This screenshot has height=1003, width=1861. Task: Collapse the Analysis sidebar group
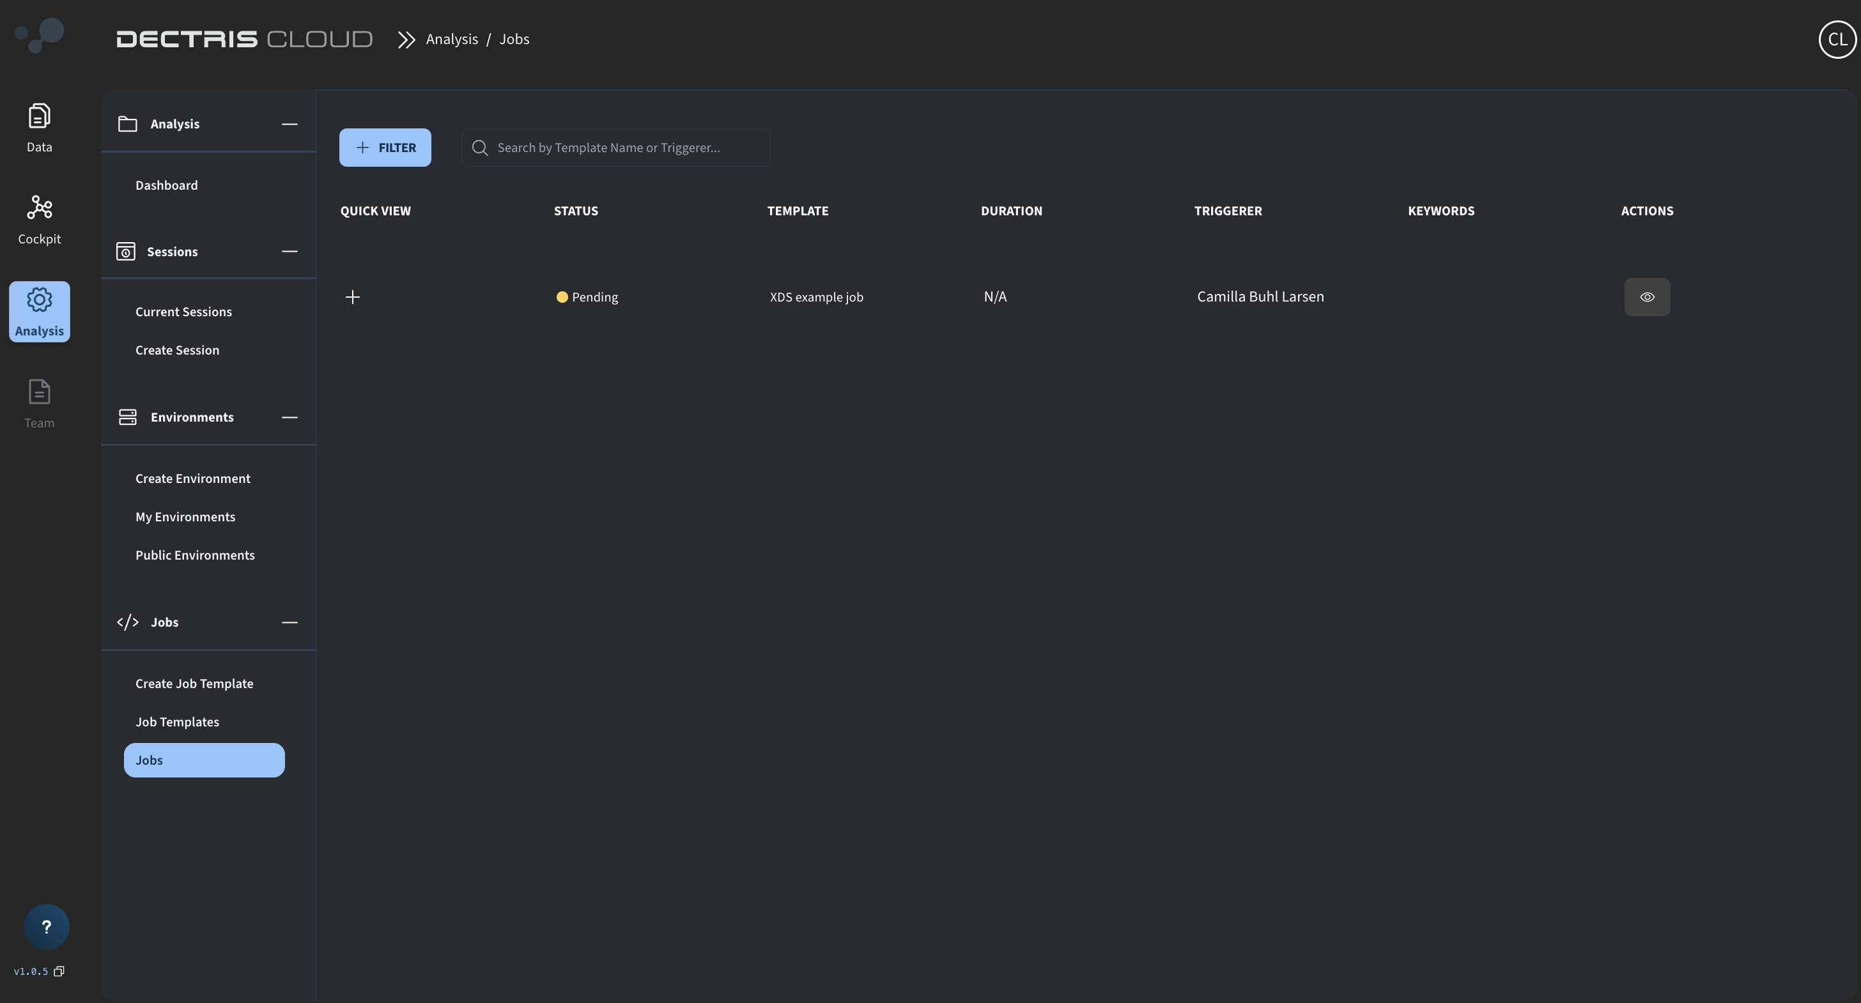tap(289, 123)
